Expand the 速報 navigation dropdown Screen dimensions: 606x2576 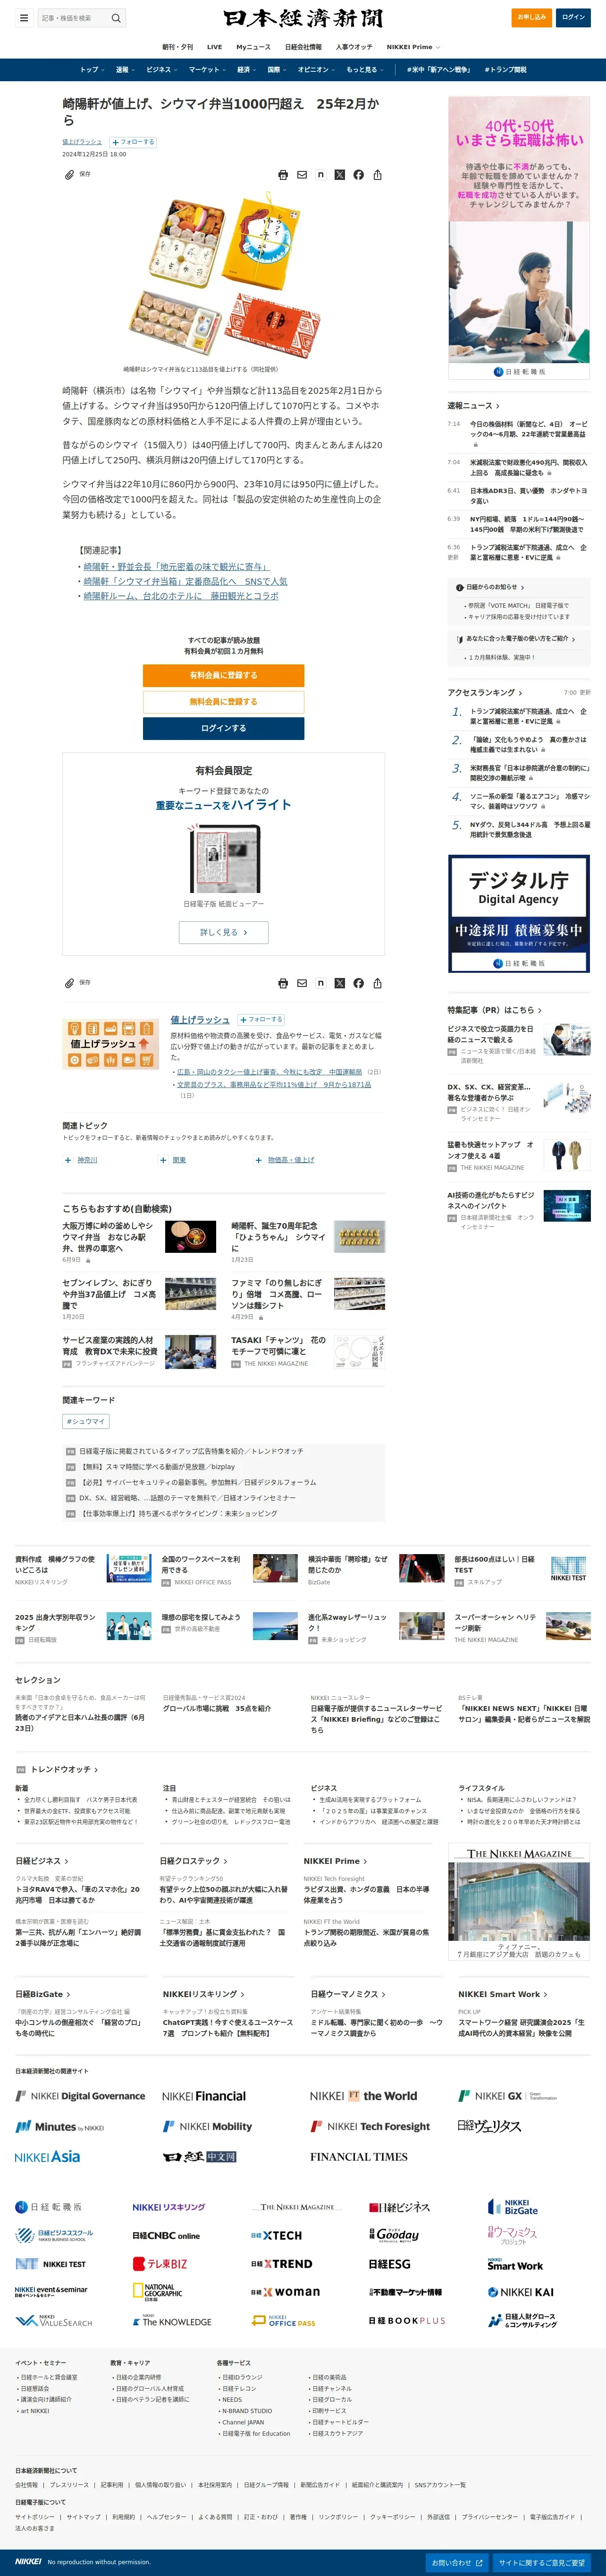[x=125, y=70]
